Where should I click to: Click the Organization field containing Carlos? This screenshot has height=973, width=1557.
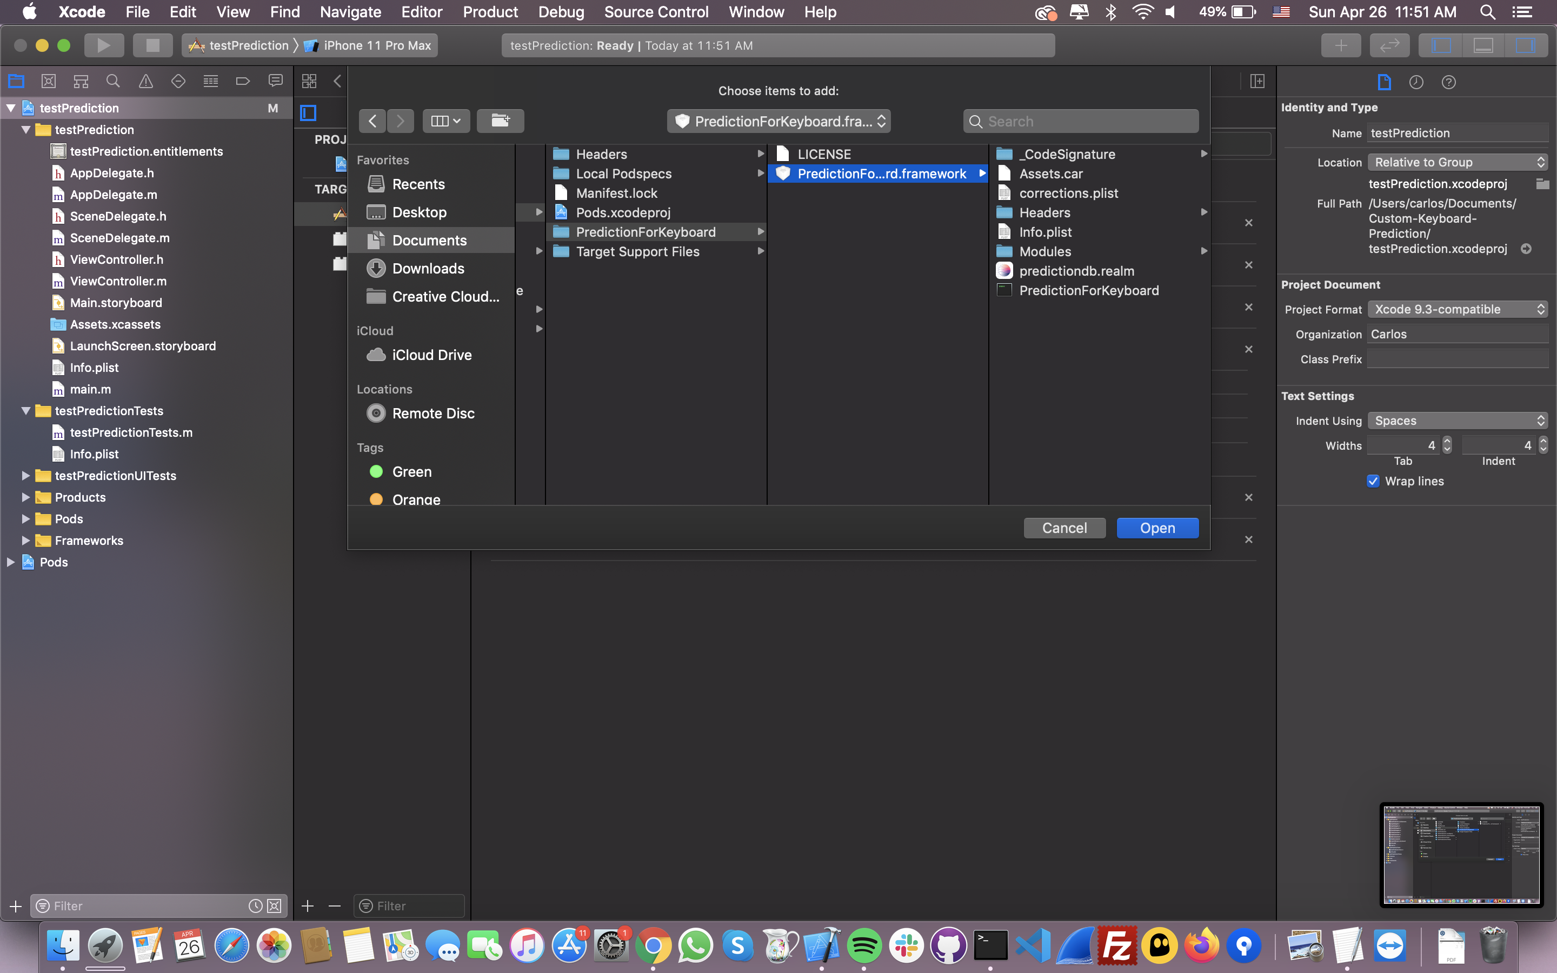tap(1458, 334)
